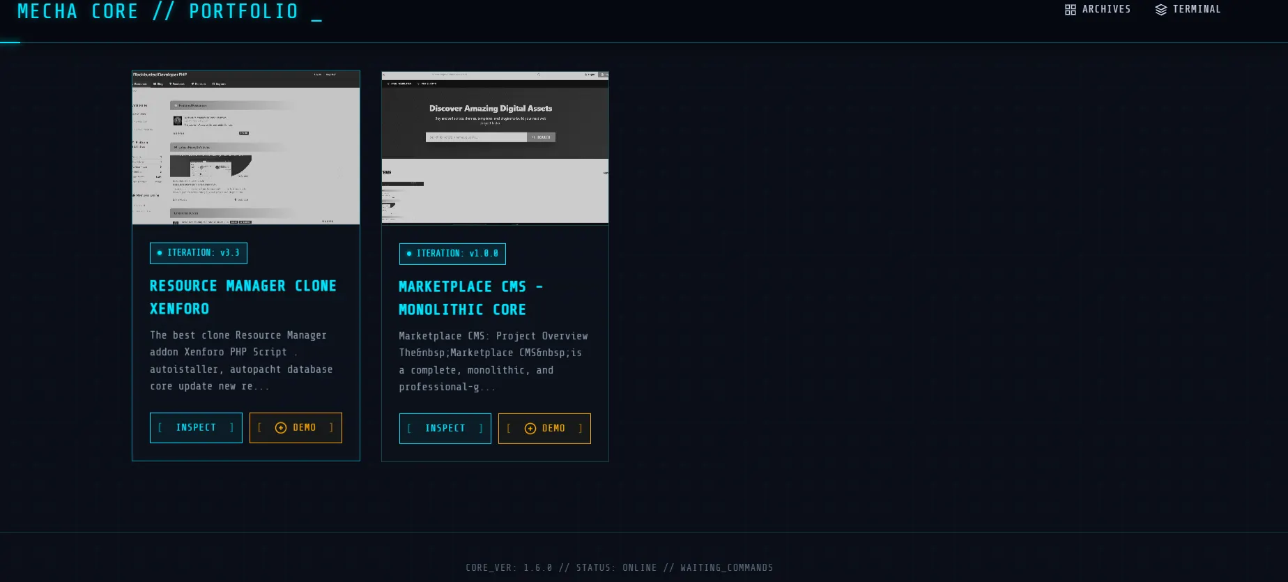
Task: Click the Resource Manager addon description text
Action: point(241,361)
